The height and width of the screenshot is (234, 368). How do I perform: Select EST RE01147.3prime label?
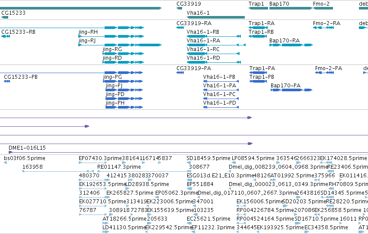pyautogui.click(x=119, y=167)
